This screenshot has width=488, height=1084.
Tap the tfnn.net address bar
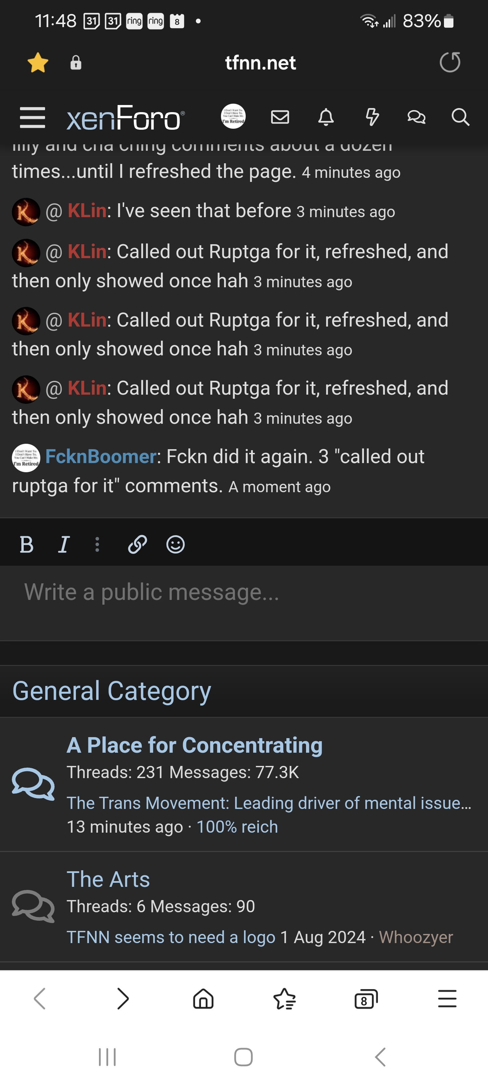pyautogui.click(x=260, y=63)
